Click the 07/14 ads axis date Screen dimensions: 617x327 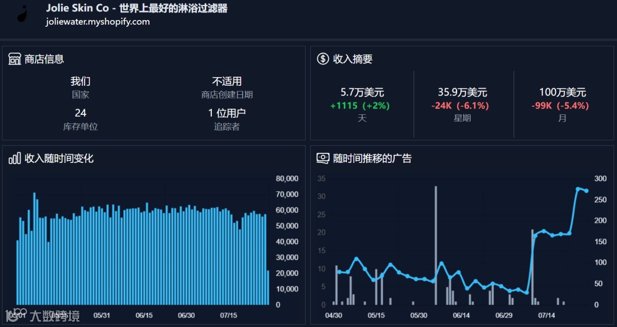point(546,316)
